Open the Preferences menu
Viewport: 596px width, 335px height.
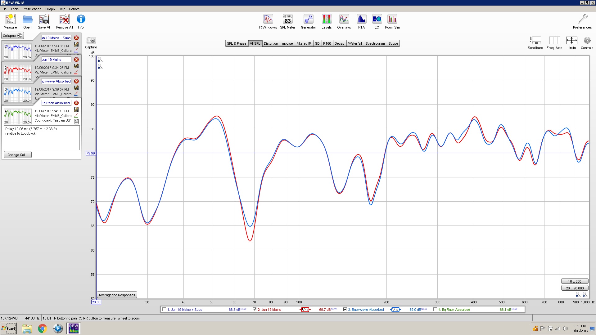pyautogui.click(x=32, y=9)
